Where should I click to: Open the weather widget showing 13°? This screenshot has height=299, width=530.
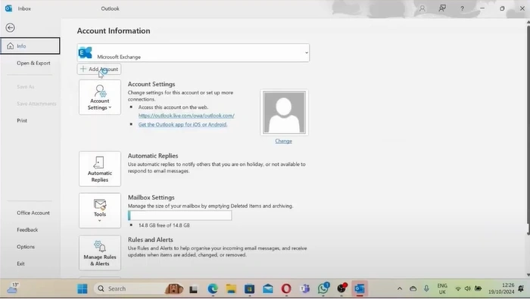pyautogui.click(x=13, y=288)
